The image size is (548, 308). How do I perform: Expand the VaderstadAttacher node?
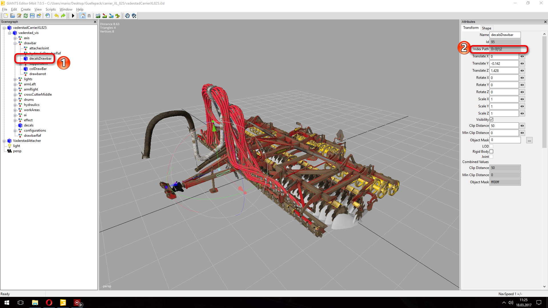pyautogui.click(x=4, y=141)
